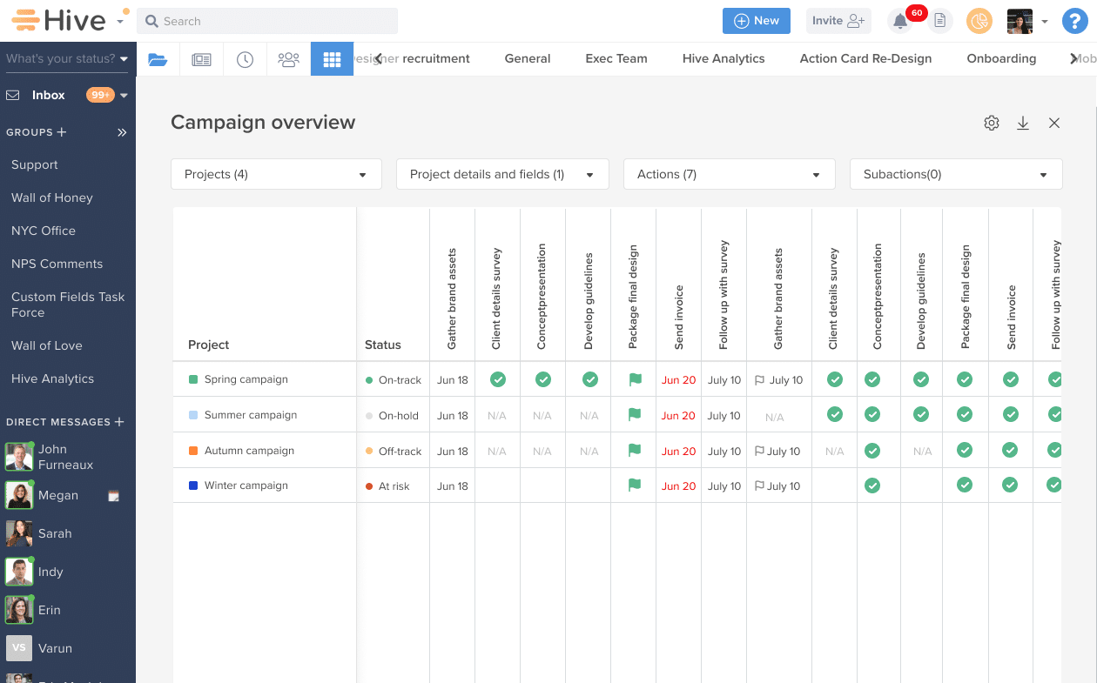Screen dimensions: 1097x683
Task: Switch to the Onboarding tab
Action: (x=1001, y=59)
